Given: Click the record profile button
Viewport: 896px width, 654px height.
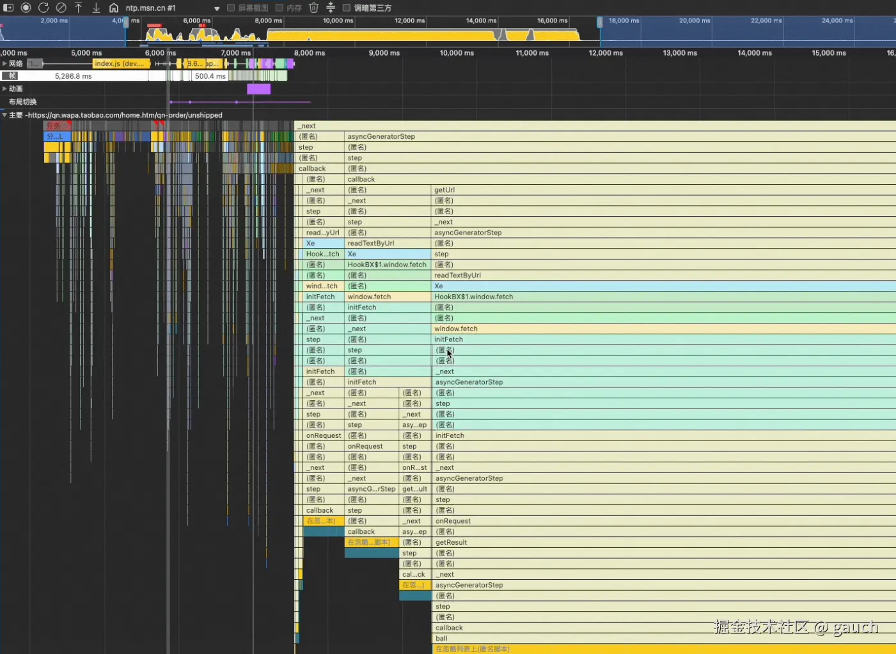Looking at the screenshot, I should [x=26, y=8].
